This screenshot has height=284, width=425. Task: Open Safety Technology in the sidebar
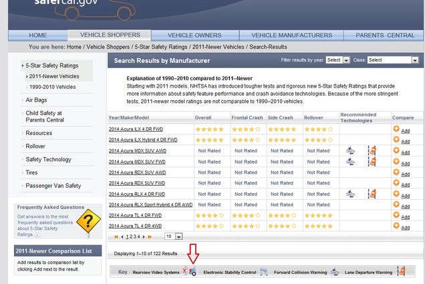(48, 159)
